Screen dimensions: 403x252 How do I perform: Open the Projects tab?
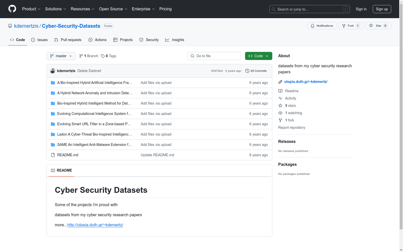coord(123,40)
